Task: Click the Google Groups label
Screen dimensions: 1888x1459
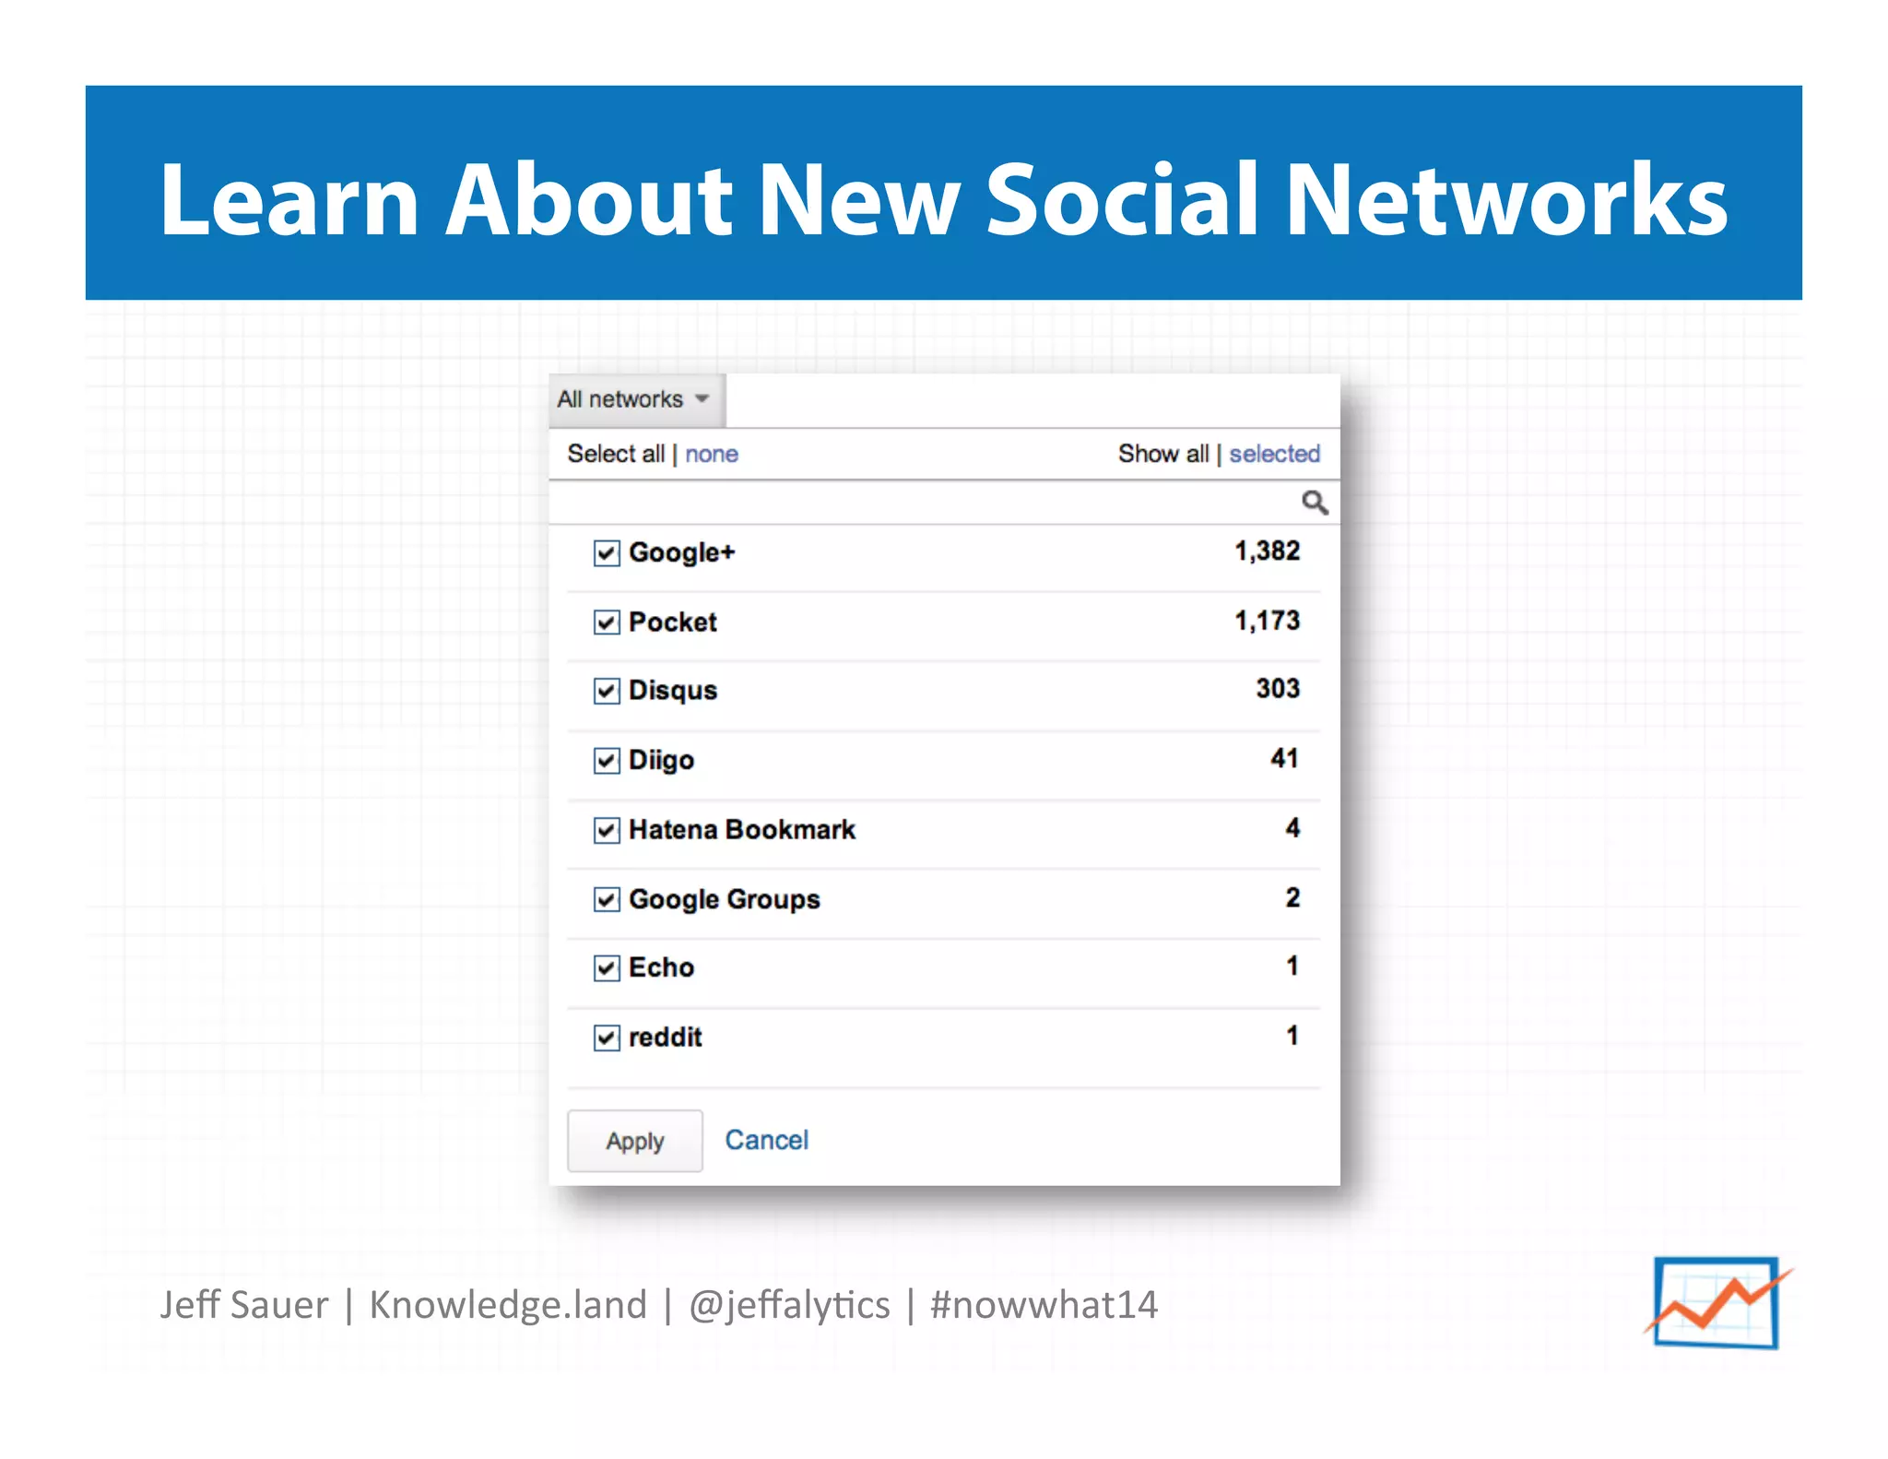Action: click(x=725, y=899)
